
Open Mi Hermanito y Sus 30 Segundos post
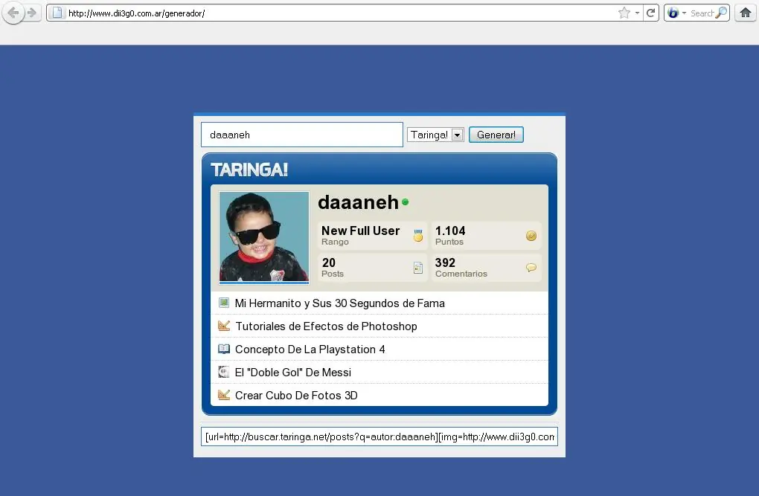tap(340, 303)
